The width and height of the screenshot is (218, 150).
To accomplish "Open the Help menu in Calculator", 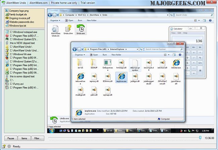I will pyautogui.click(x=185, y=33).
